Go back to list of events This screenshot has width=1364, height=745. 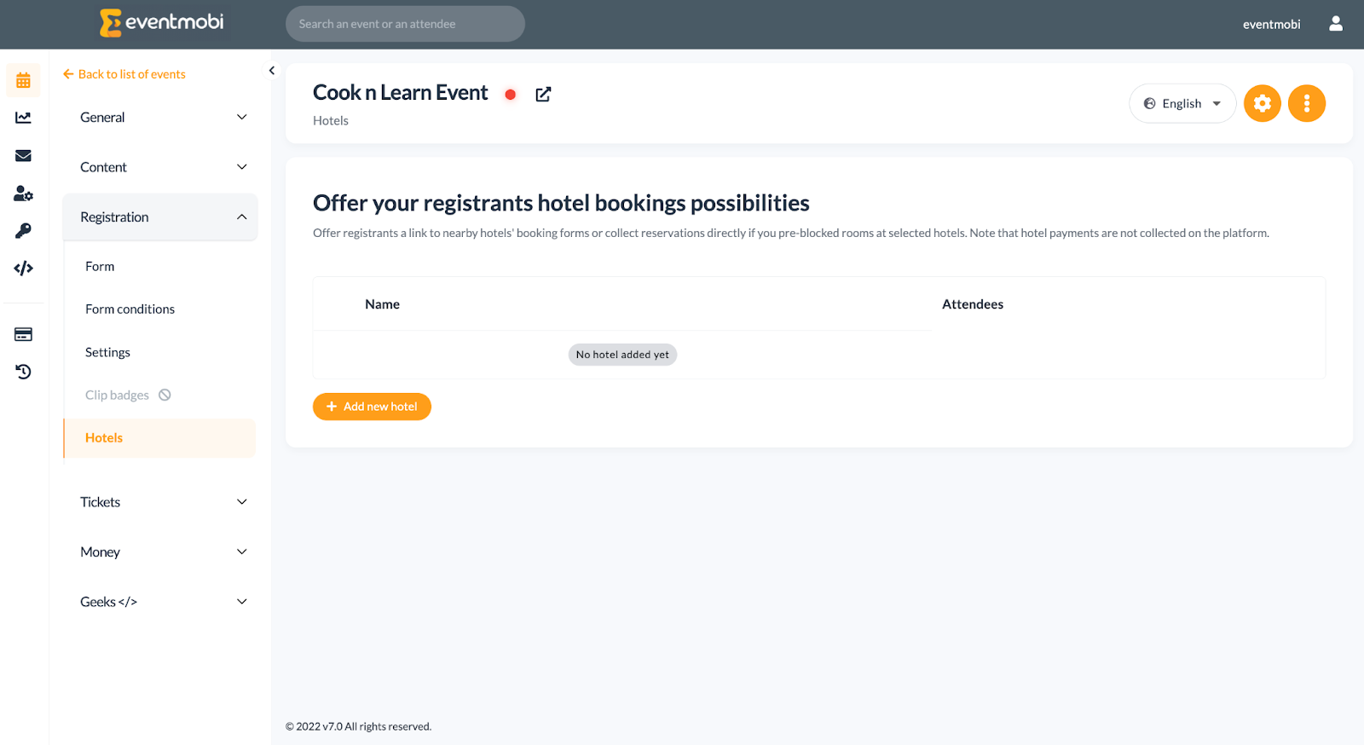(x=124, y=74)
